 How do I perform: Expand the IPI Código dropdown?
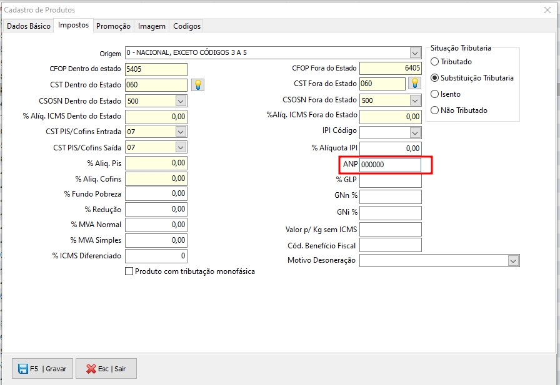tap(415, 132)
